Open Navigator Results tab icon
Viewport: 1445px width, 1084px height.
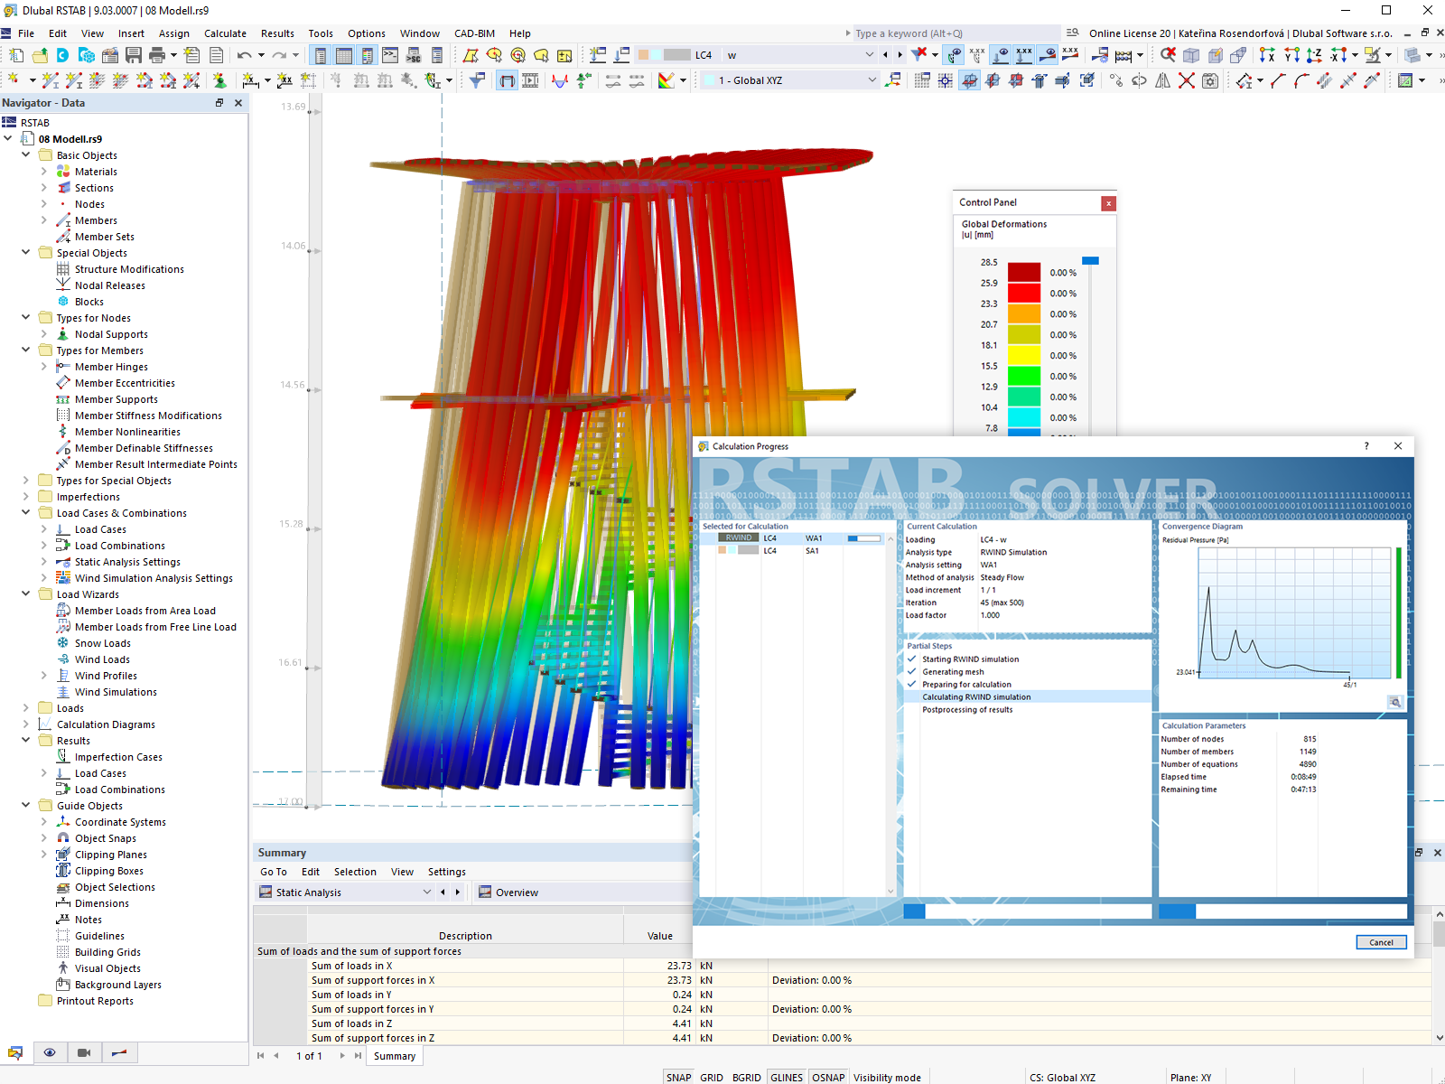pyautogui.click(x=119, y=1052)
